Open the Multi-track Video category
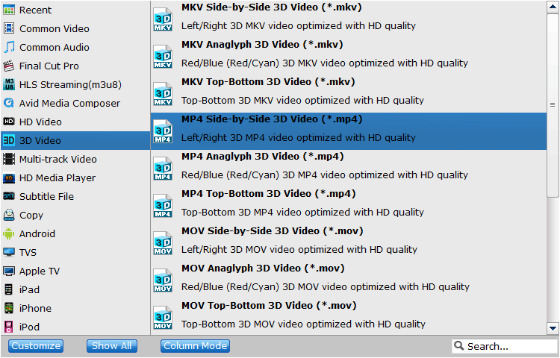 pyautogui.click(x=75, y=159)
